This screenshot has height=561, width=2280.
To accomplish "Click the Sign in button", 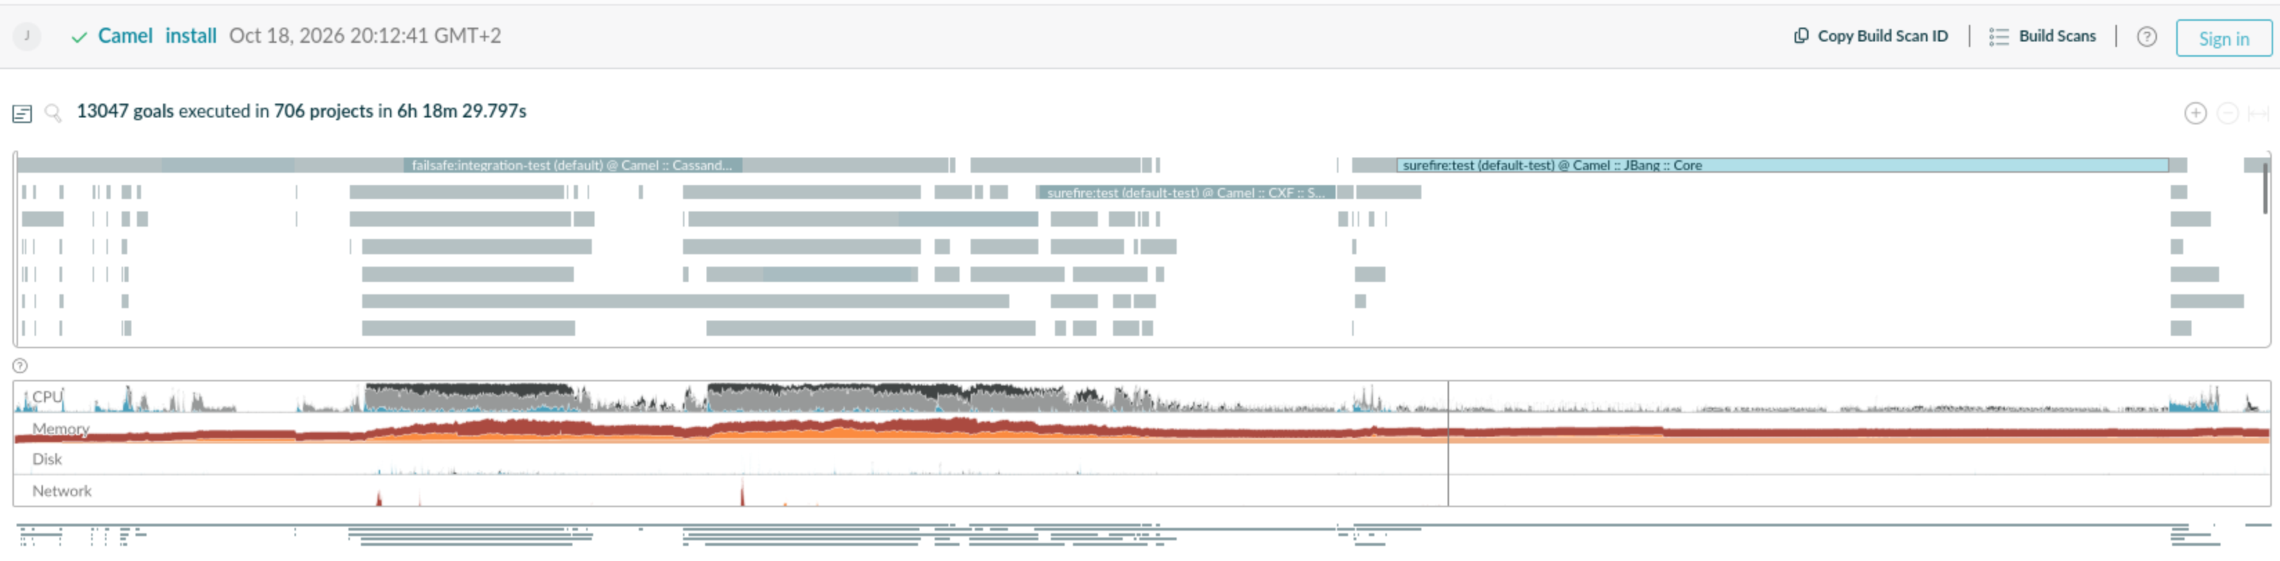I will 2223,38.
